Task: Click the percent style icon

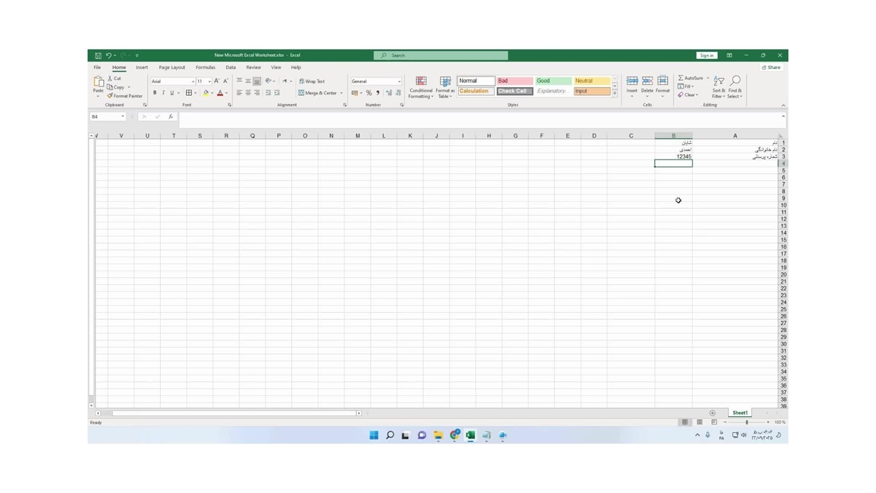Action: (x=369, y=93)
